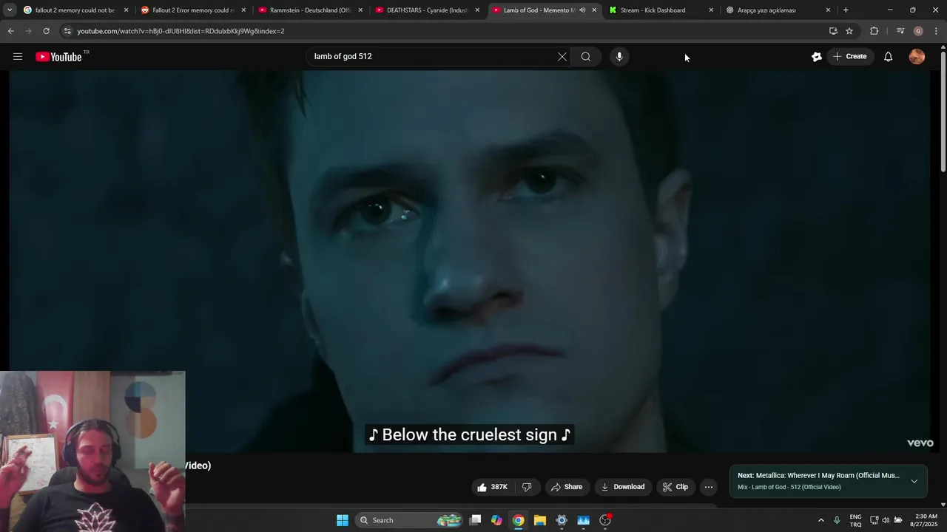The image size is (947, 532).
Task: Show hidden system tray icons chevron
Action: [x=820, y=520]
